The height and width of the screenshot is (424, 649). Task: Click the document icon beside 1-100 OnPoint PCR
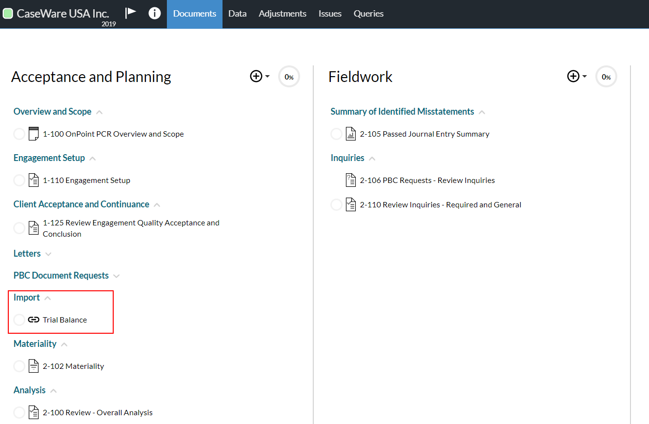[x=34, y=133]
